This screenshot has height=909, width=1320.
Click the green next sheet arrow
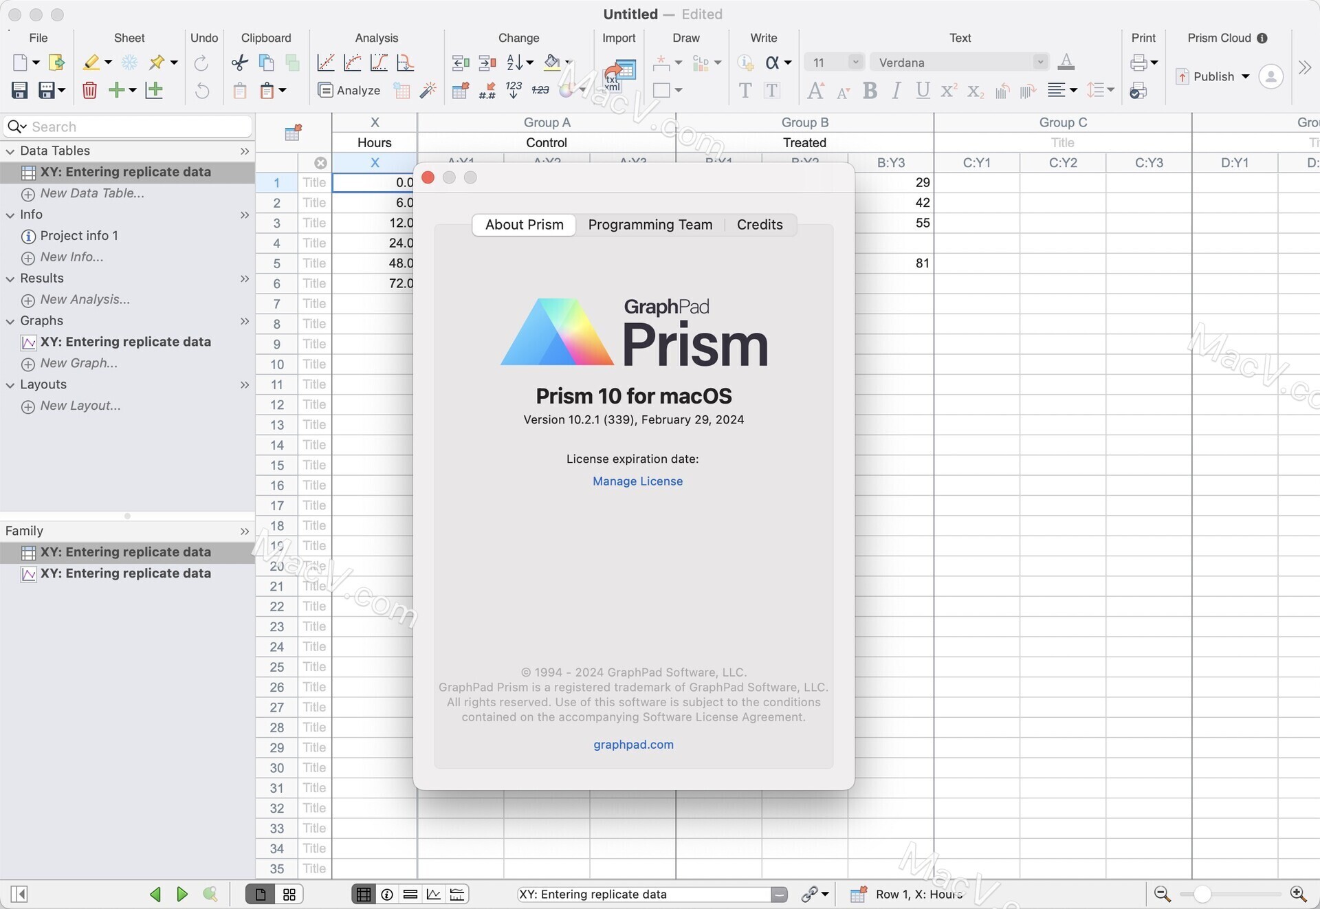coord(182,894)
